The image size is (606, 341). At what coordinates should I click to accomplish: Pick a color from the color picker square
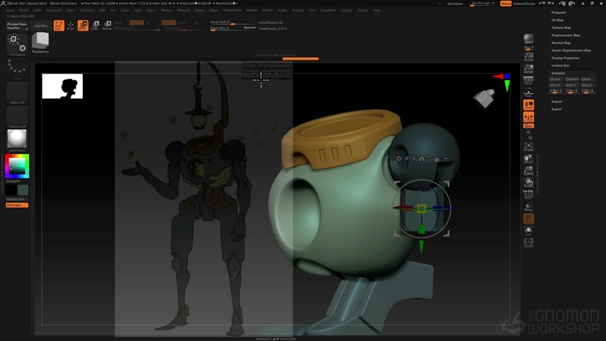(x=17, y=166)
